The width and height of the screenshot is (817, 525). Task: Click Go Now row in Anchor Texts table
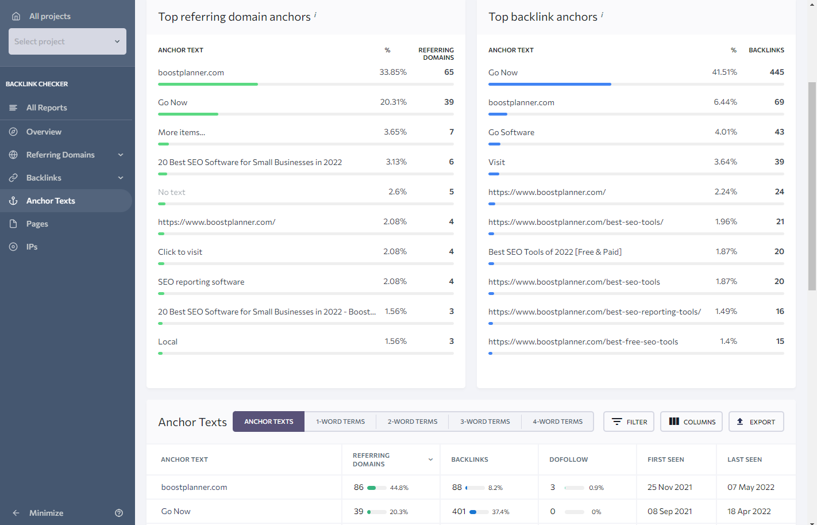click(x=471, y=511)
